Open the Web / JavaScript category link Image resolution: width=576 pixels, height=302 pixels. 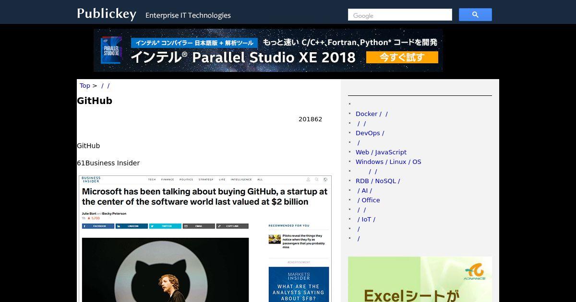[381, 152]
